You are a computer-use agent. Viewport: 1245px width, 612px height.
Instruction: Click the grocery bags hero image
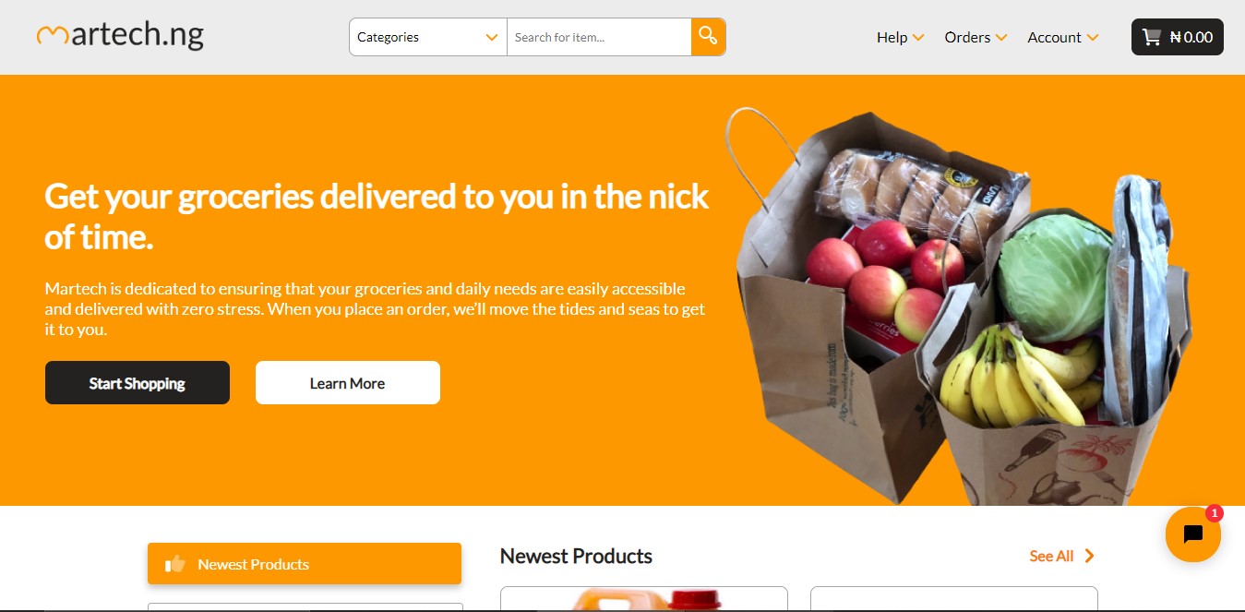click(959, 306)
